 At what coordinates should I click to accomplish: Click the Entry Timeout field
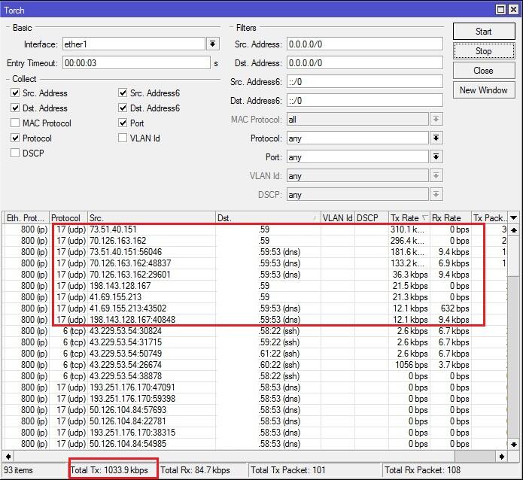click(x=135, y=63)
